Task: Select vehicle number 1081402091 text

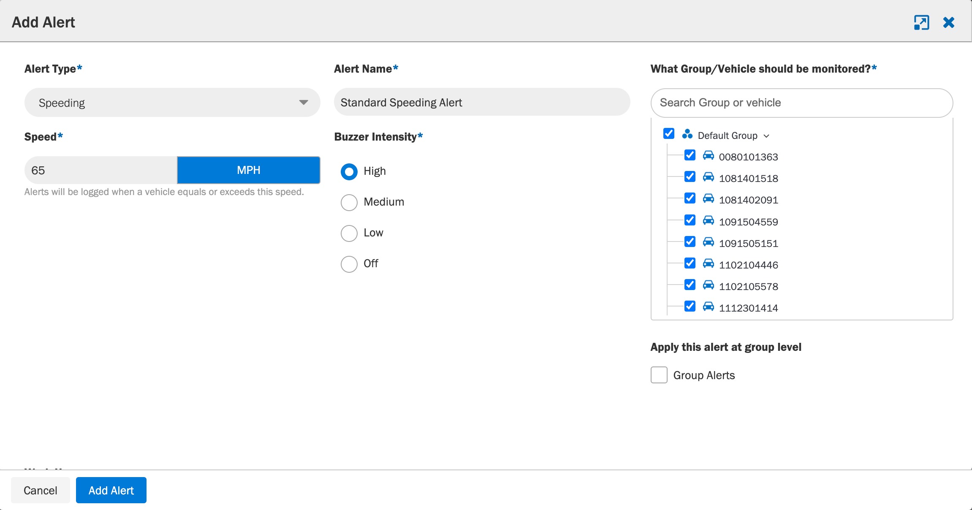Action: tap(749, 200)
